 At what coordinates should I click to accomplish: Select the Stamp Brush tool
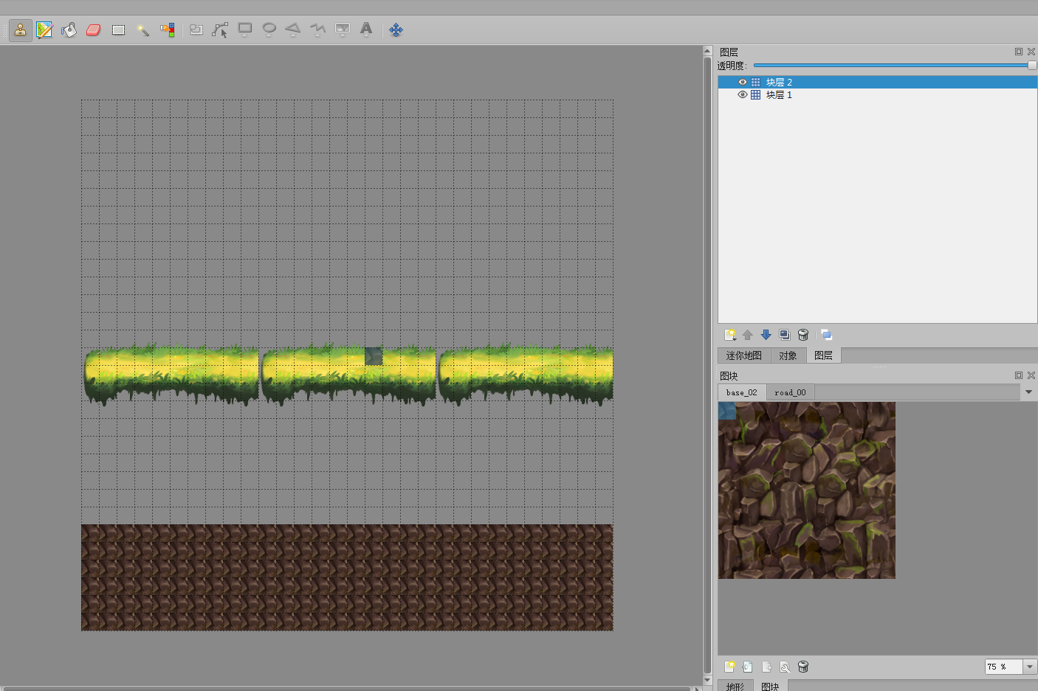coord(20,30)
